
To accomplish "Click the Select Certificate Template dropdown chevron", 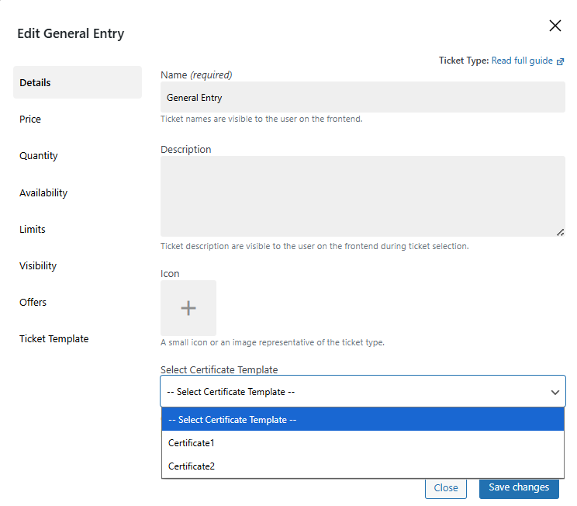I will click(x=555, y=393).
